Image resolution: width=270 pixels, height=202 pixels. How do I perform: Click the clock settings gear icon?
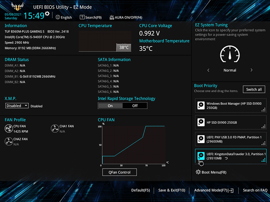[x=47, y=14]
